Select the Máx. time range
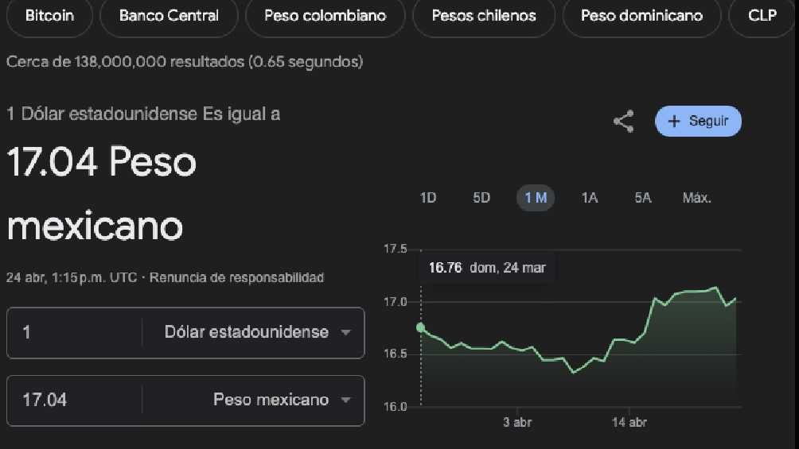The image size is (799, 449). tap(696, 198)
